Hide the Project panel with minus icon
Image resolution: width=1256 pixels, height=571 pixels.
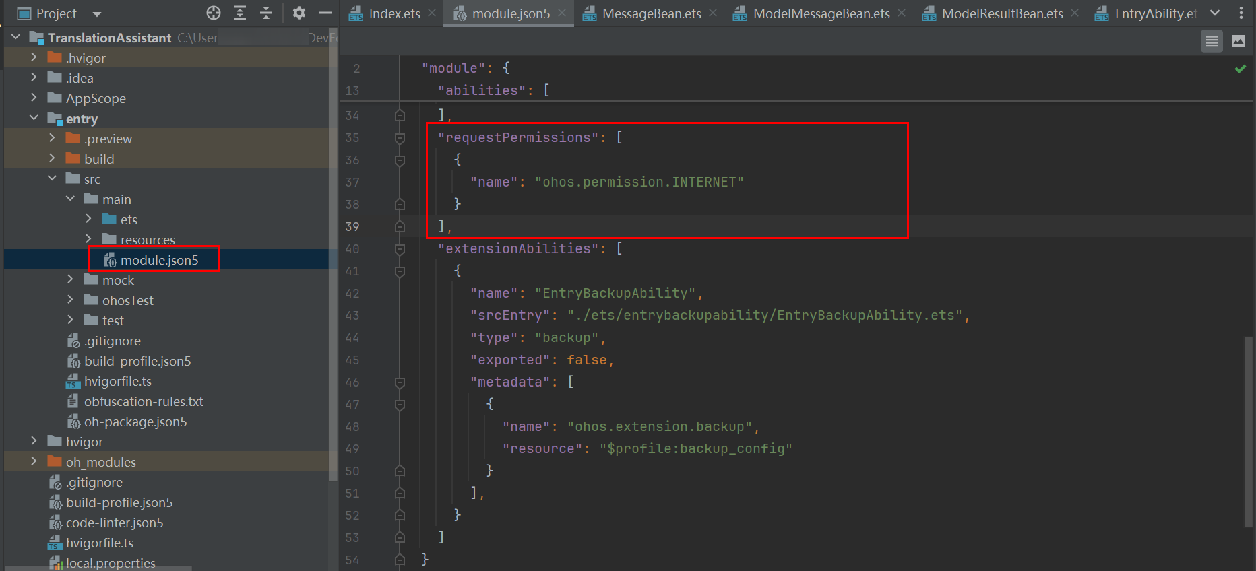tap(325, 13)
